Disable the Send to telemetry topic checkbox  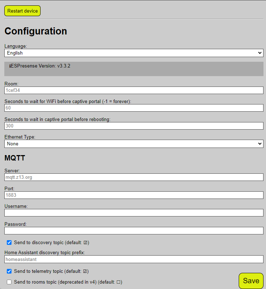pos(9,271)
